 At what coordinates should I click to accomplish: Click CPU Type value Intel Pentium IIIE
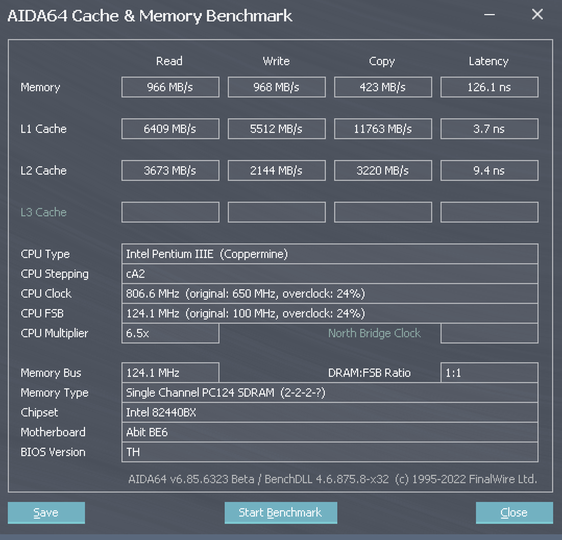(x=329, y=254)
